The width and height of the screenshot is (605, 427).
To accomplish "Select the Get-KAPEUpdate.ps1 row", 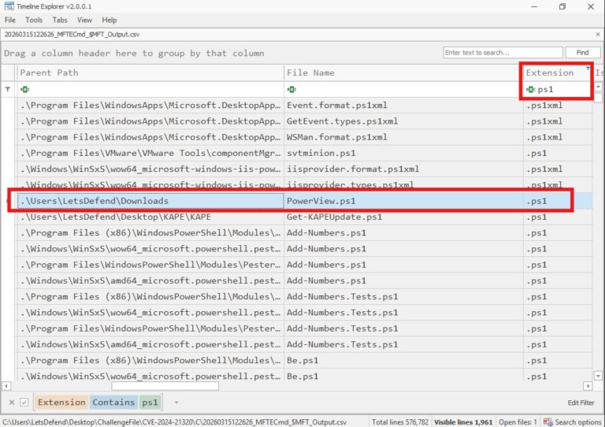I will coord(303,217).
